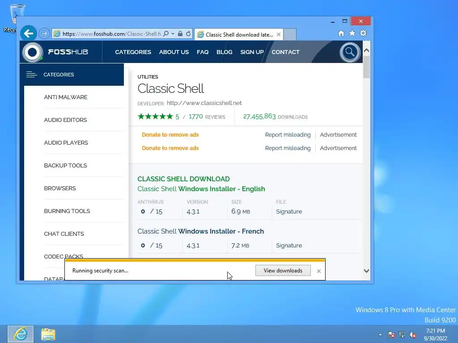Screen dimensions: 458x343
Task: Click the 27,455,863 downloads count
Action: coord(259,117)
